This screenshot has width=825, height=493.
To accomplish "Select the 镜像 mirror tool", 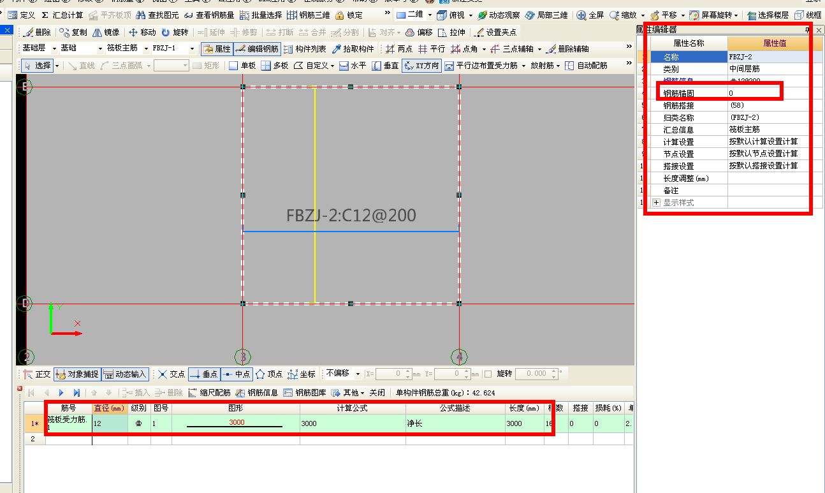I will point(106,32).
